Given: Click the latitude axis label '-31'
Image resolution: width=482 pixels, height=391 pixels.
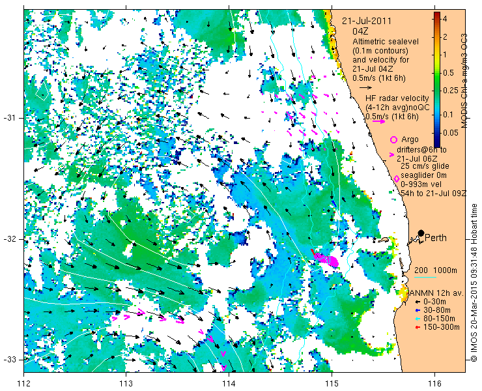Looking at the screenshot, I should click(9, 118).
